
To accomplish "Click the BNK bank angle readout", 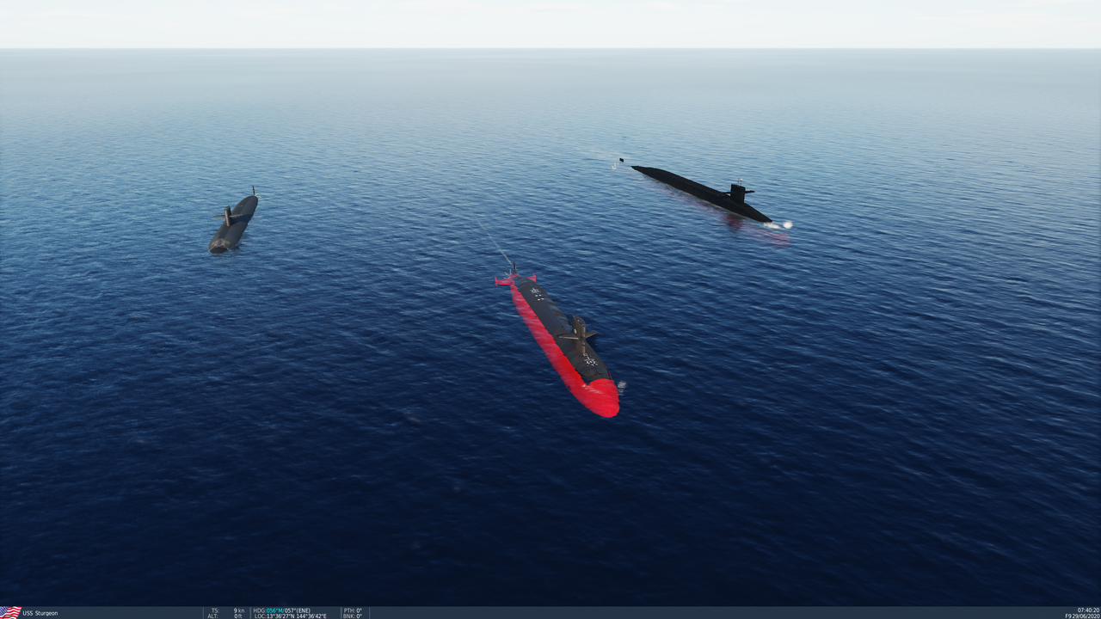I will tap(351, 614).
